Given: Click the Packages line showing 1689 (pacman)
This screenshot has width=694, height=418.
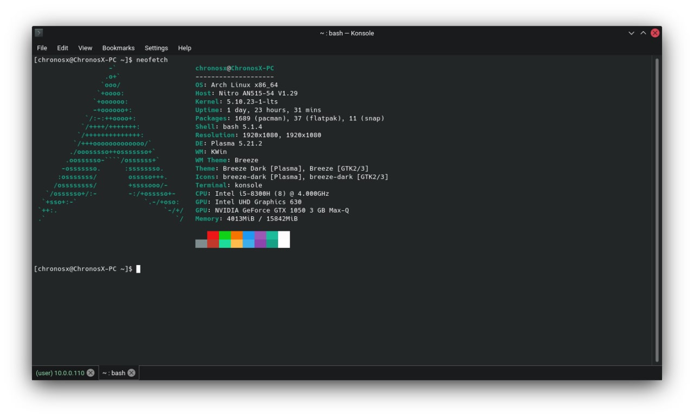Looking at the screenshot, I should click(x=290, y=118).
